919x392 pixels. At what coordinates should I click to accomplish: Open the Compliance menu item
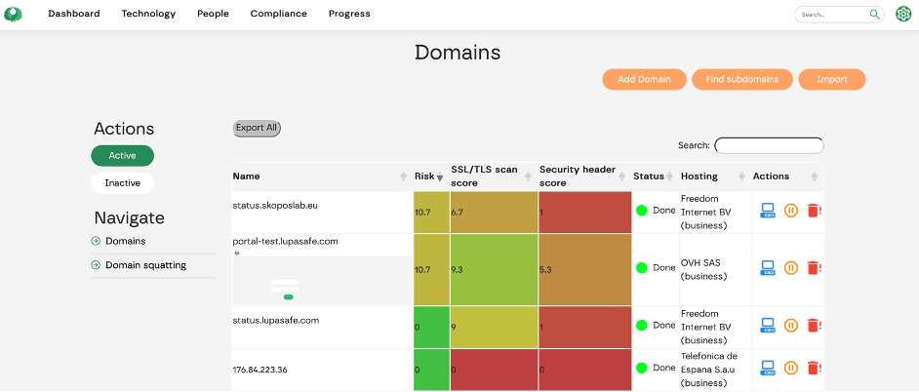point(278,14)
